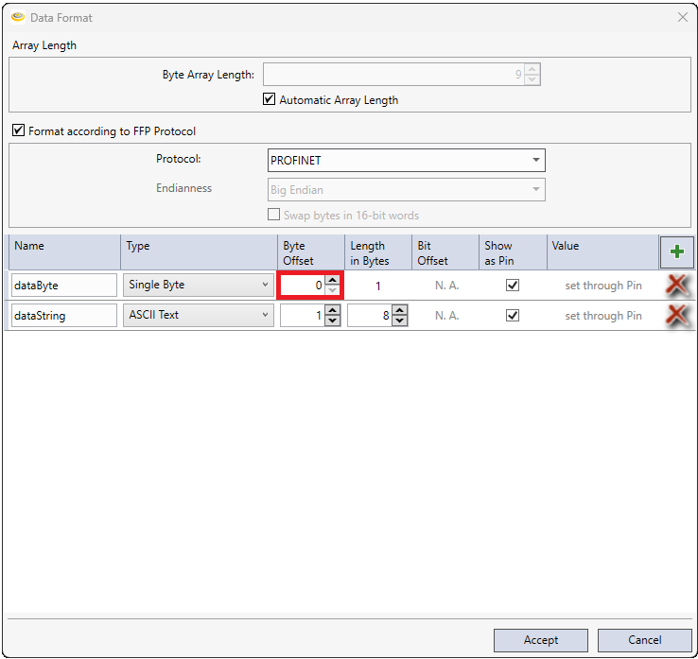Disable Show as Pin for dataByte
Image resolution: width=698 pixels, height=659 pixels.
[x=513, y=286]
